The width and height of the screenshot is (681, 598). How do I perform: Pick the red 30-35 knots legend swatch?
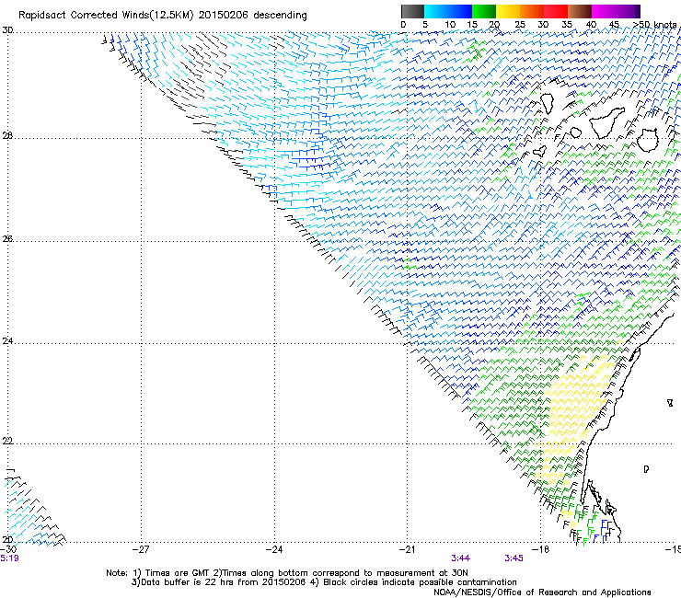click(556, 11)
